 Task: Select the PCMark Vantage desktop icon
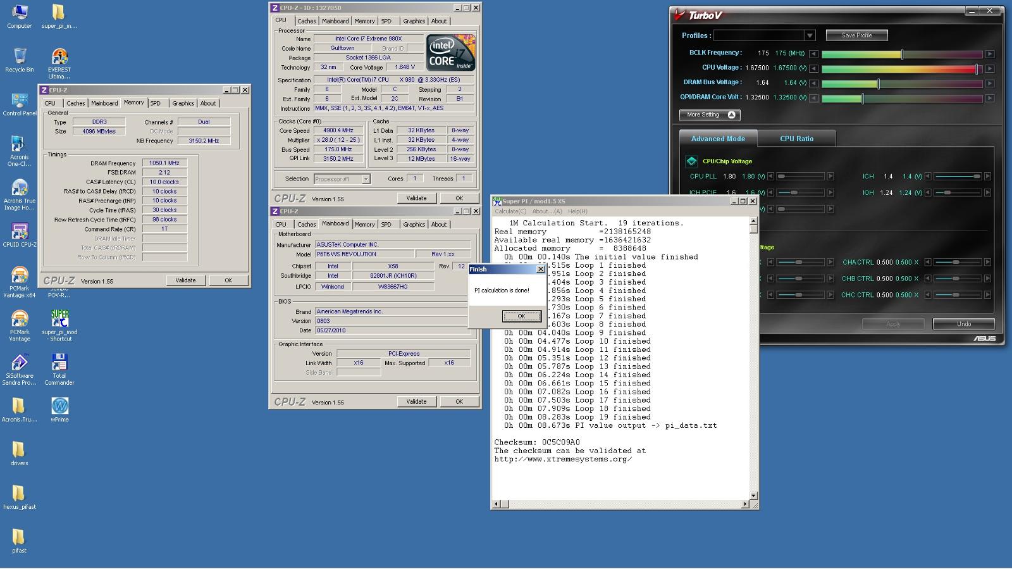tap(19, 325)
